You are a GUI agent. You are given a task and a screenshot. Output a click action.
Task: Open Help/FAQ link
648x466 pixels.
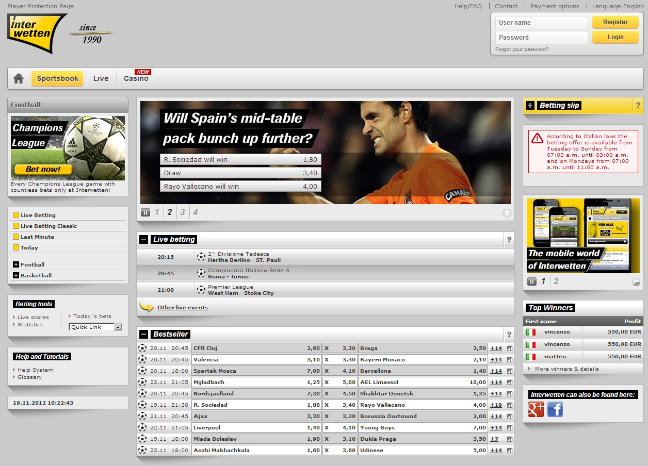click(x=468, y=6)
